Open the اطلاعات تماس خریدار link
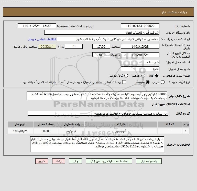 [42, 39]
